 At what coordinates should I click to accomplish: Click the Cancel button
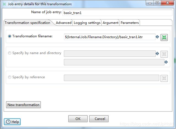[99, 119]
